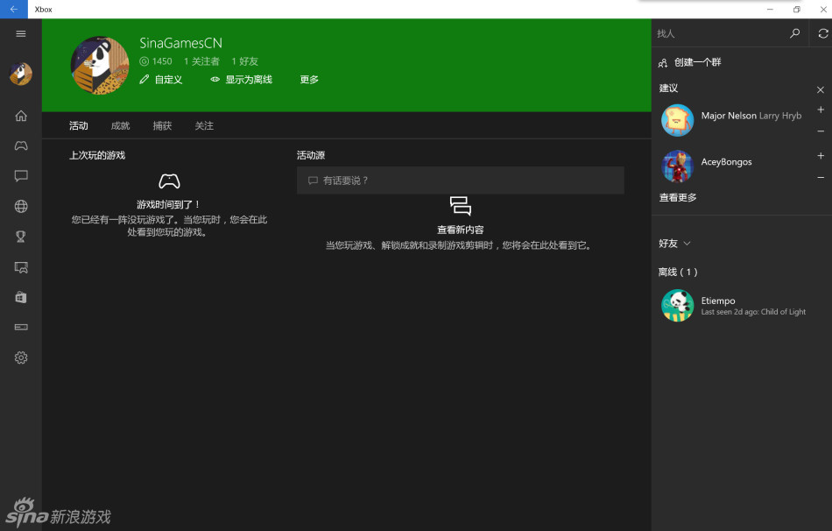Toggle appear offline (显示为离线)
The image size is (832, 531).
coord(242,80)
